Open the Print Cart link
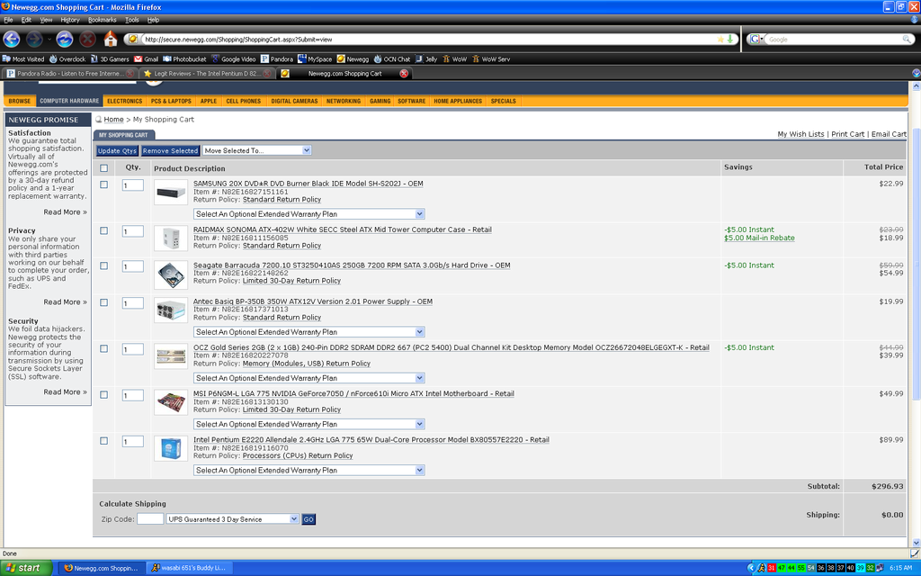 pyautogui.click(x=847, y=134)
